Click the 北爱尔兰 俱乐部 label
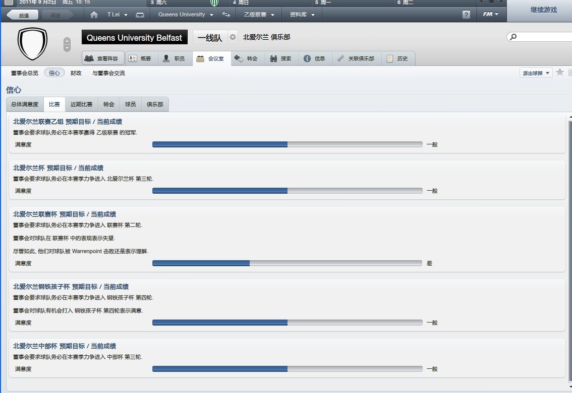Image resolution: width=572 pixels, height=393 pixels. click(x=267, y=37)
